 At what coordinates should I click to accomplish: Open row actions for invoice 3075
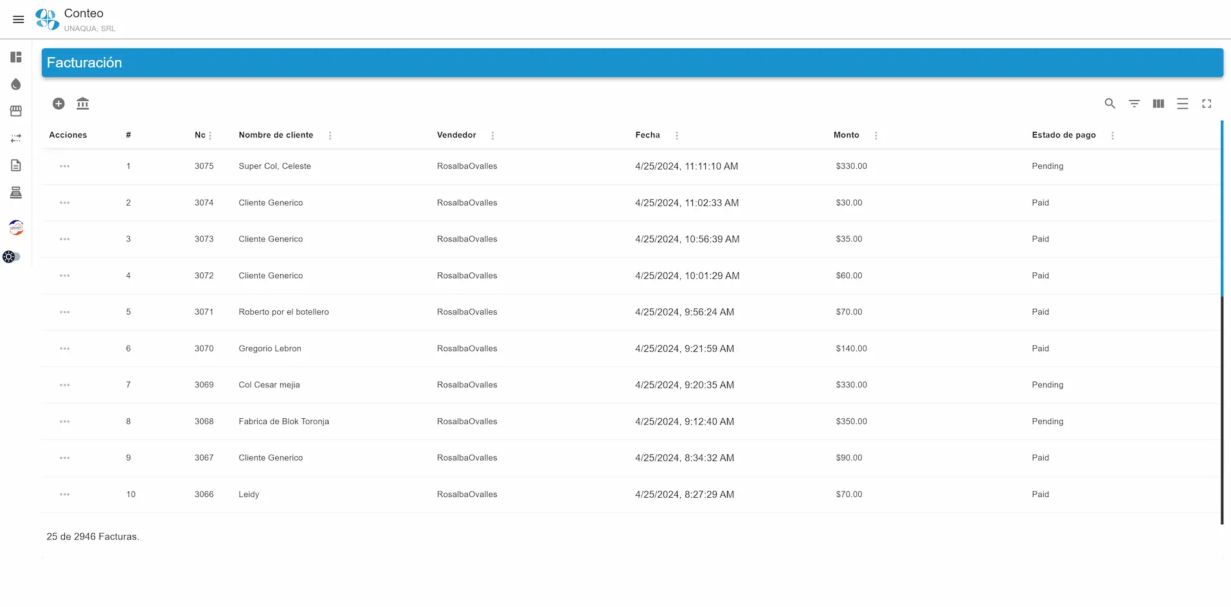[65, 166]
